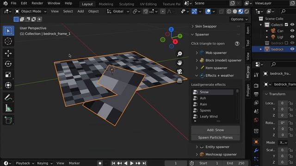
Task: Click the help question mark icon
Action: point(237,44)
